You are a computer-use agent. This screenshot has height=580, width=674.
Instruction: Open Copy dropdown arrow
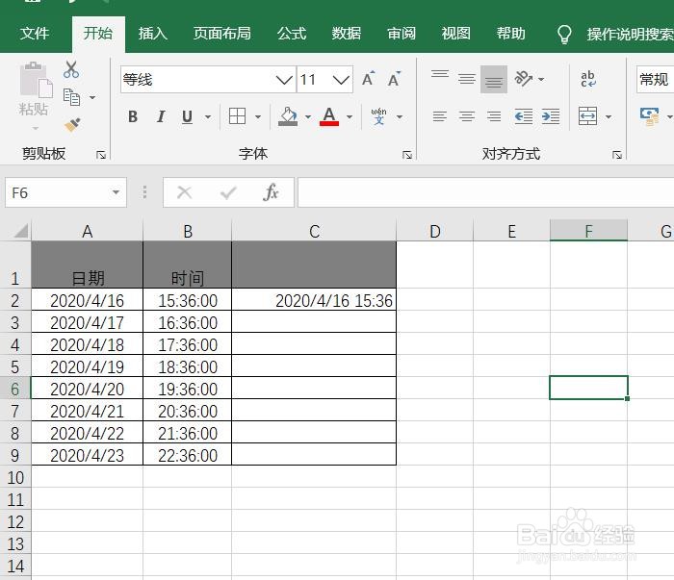pyautogui.click(x=92, y=98)
